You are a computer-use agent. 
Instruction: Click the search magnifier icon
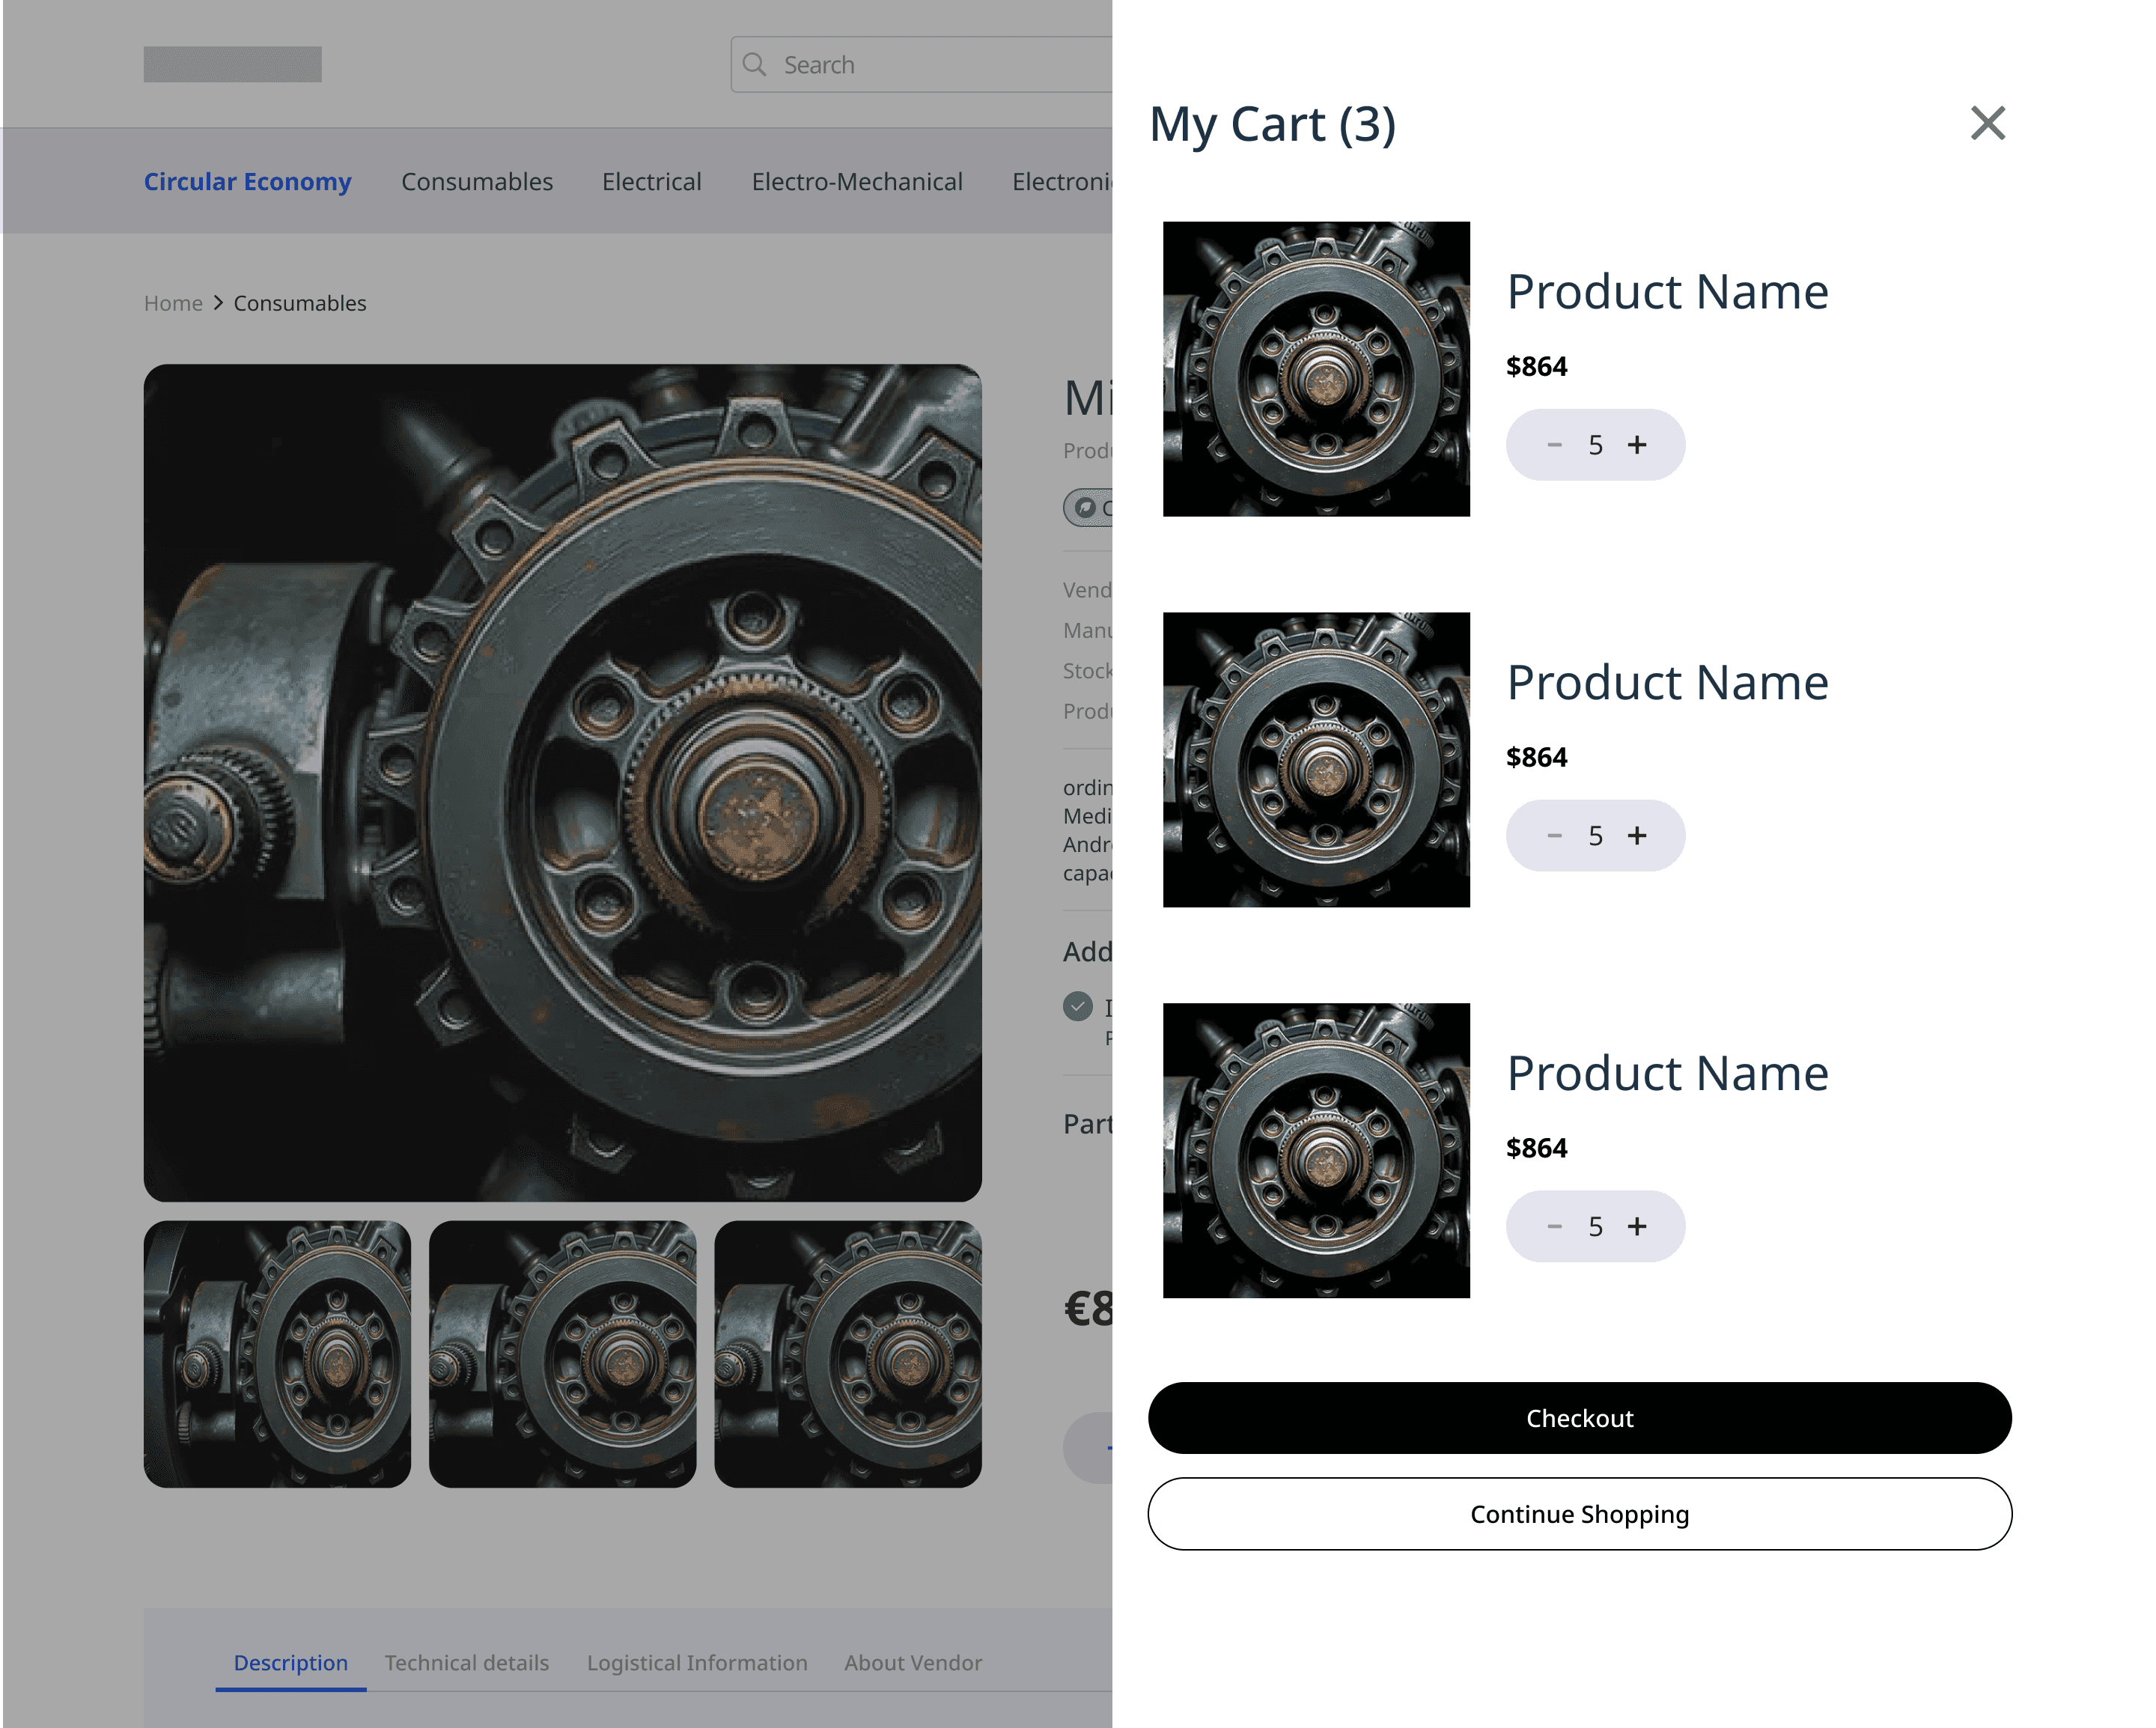pos(755,65)
